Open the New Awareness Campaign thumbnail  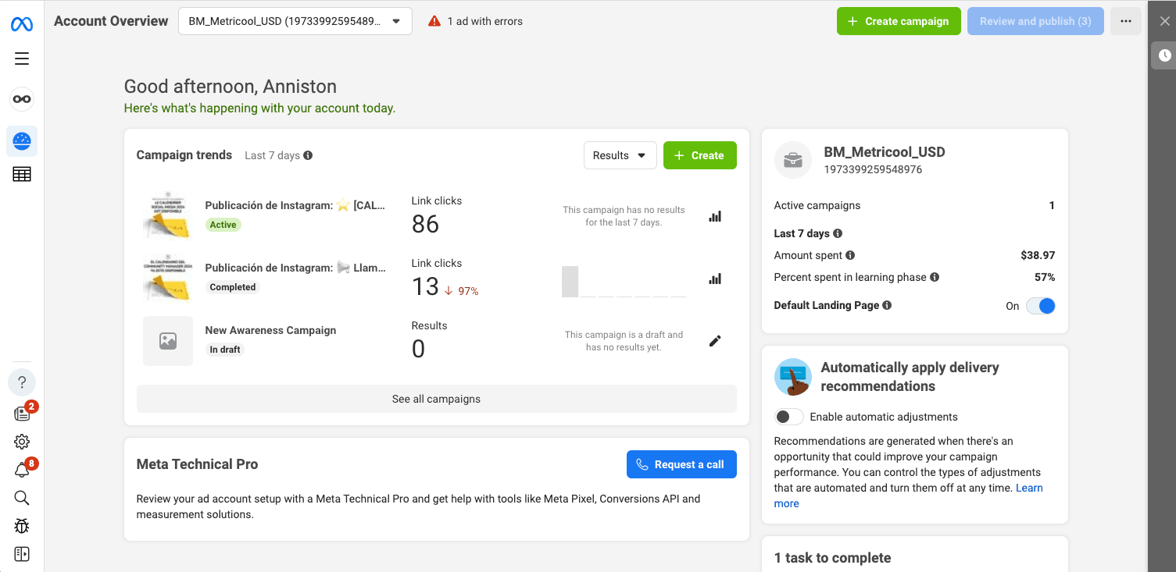click(167, 341)
